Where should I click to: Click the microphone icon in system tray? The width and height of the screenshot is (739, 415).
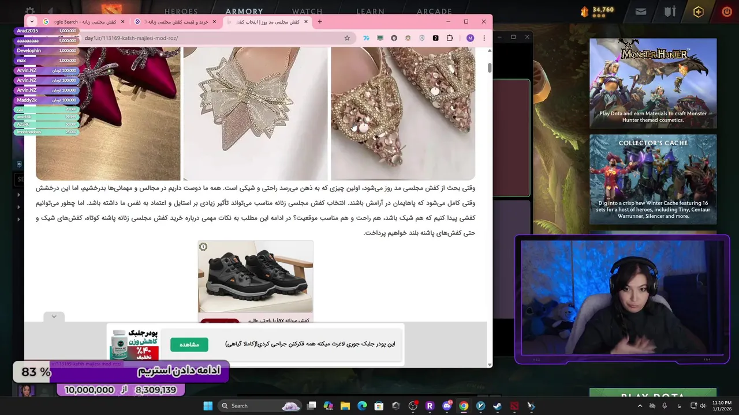coord(665,406)
